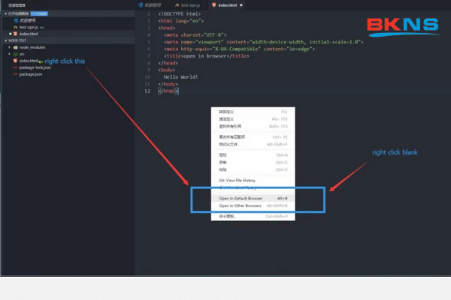Click the X-UA-Compatible meta line
Screen dimensions: 451x300
click(x=239, y=49)
